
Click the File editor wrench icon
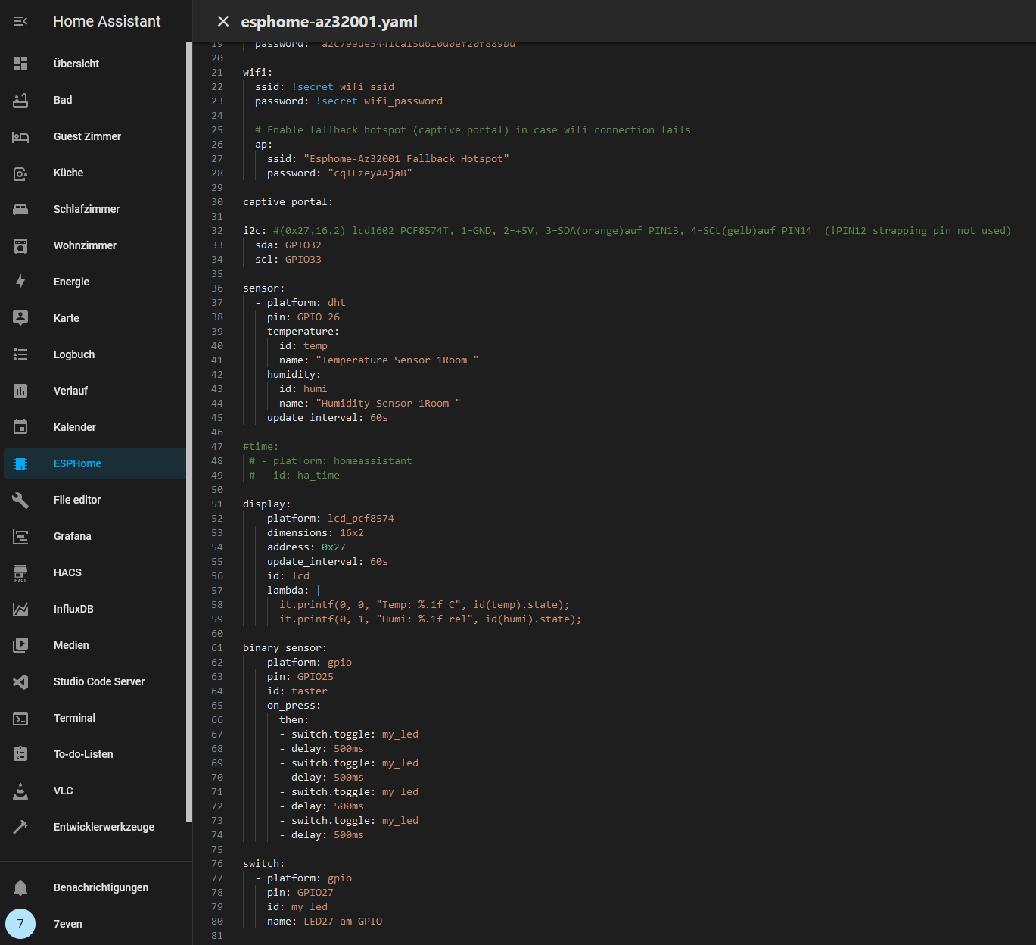[x=20, y=500]
